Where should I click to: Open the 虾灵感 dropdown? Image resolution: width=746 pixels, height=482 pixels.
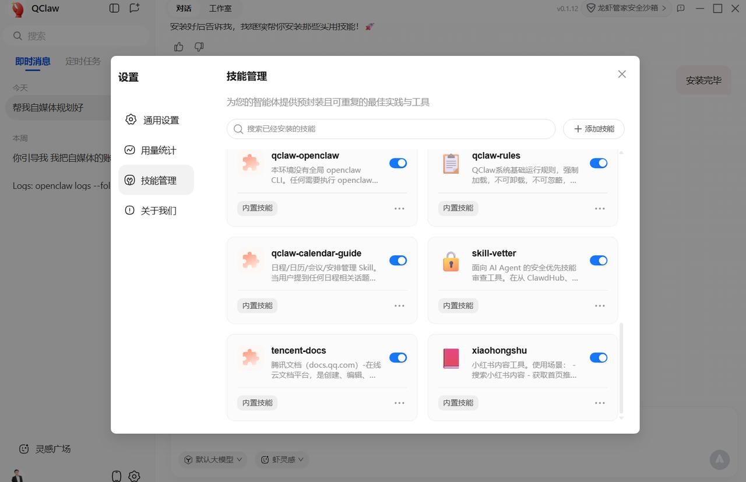[282, 459]
